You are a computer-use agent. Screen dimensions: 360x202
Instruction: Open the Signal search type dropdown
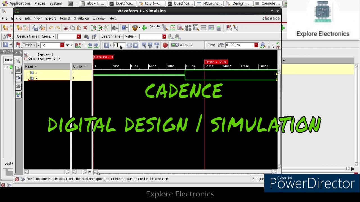pos(48,36)
